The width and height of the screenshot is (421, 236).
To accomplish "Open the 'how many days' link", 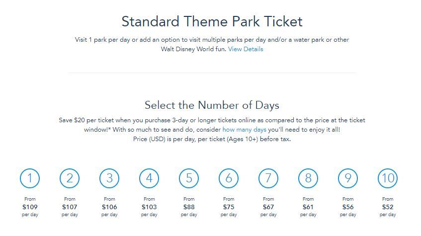I will pyautogui.click(x=245, y=130).
